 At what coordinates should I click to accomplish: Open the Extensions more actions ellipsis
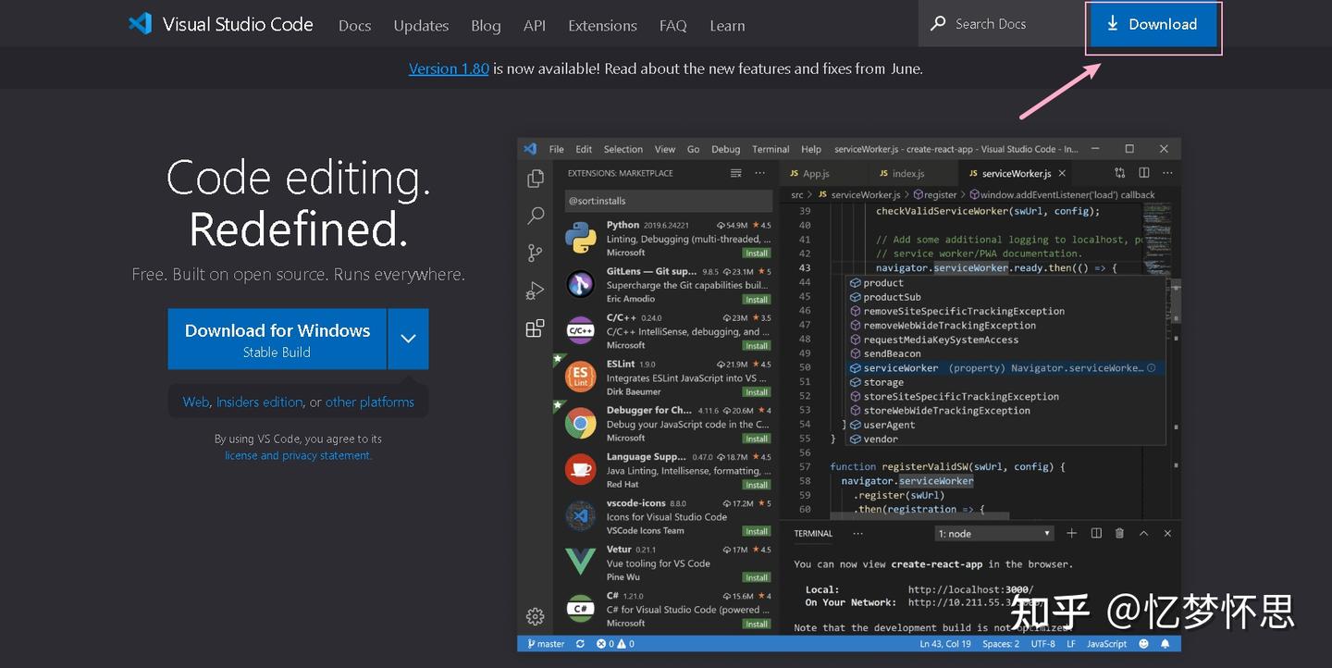(759, 173)
